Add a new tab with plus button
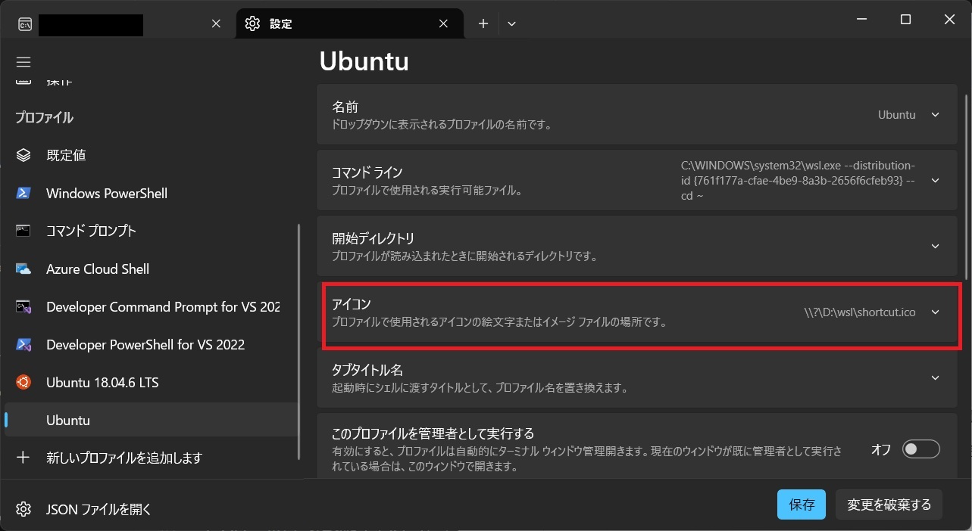Viewport: 972px width, 531px height. click(483, 23)
